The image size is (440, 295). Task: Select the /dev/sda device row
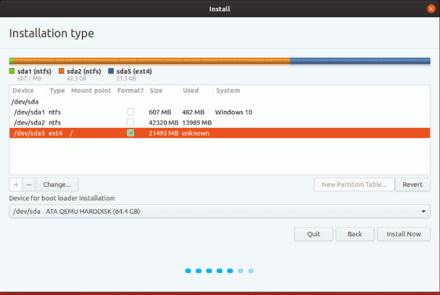pyautogui.click(x=220, y=102)
